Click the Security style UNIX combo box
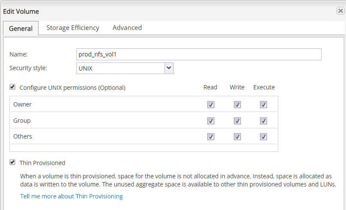 click(x=120, y=68)
